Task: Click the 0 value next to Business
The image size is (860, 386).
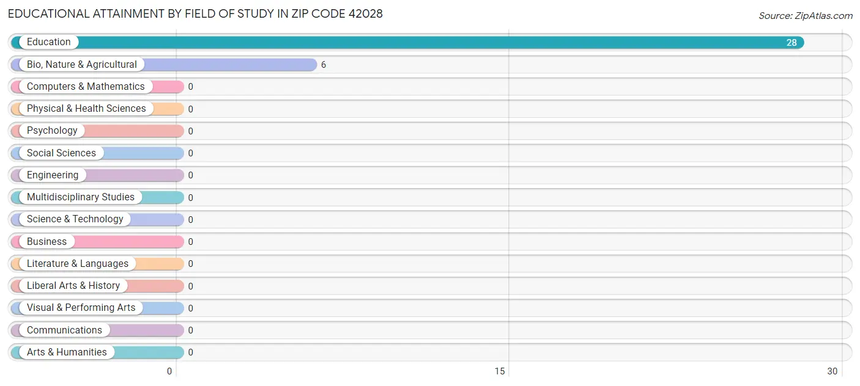Action: coord(190,242)
